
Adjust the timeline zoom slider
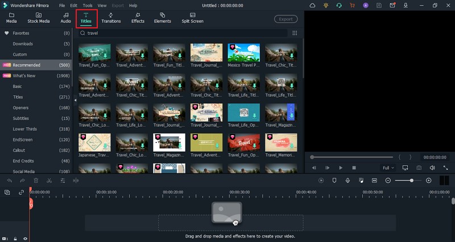click(x=408, y=181)
